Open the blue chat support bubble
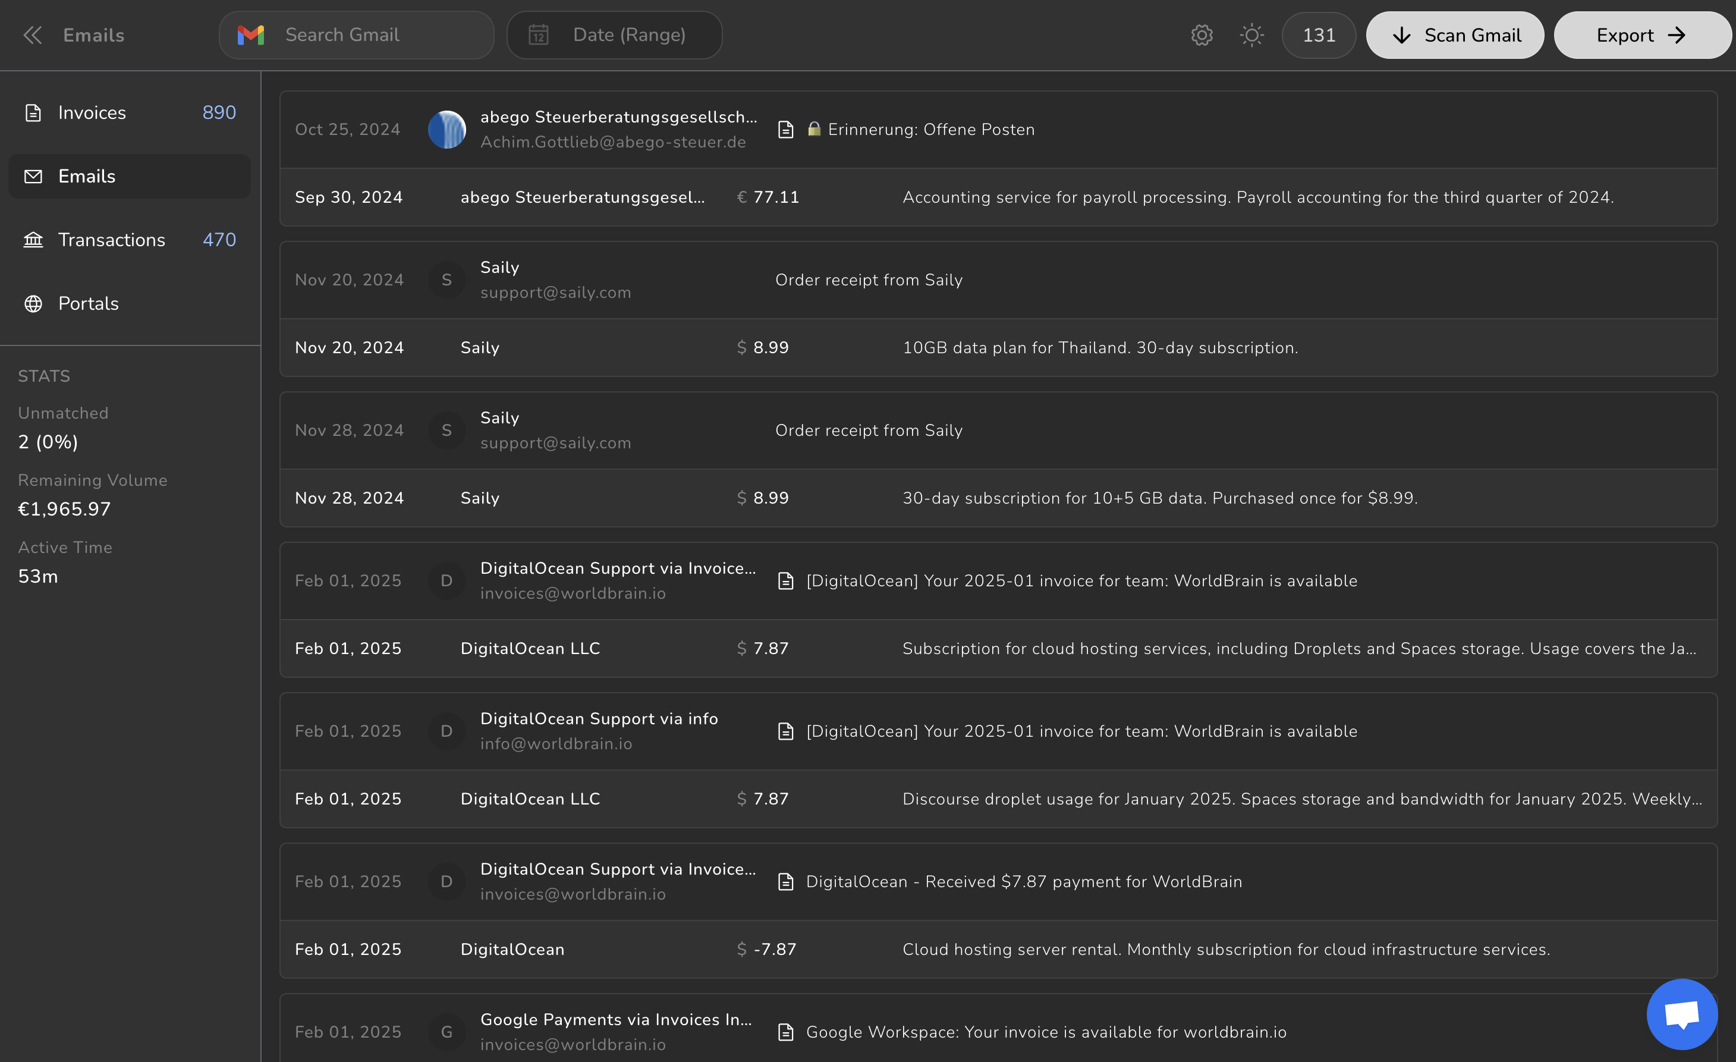 (x=1682, y=1014)
